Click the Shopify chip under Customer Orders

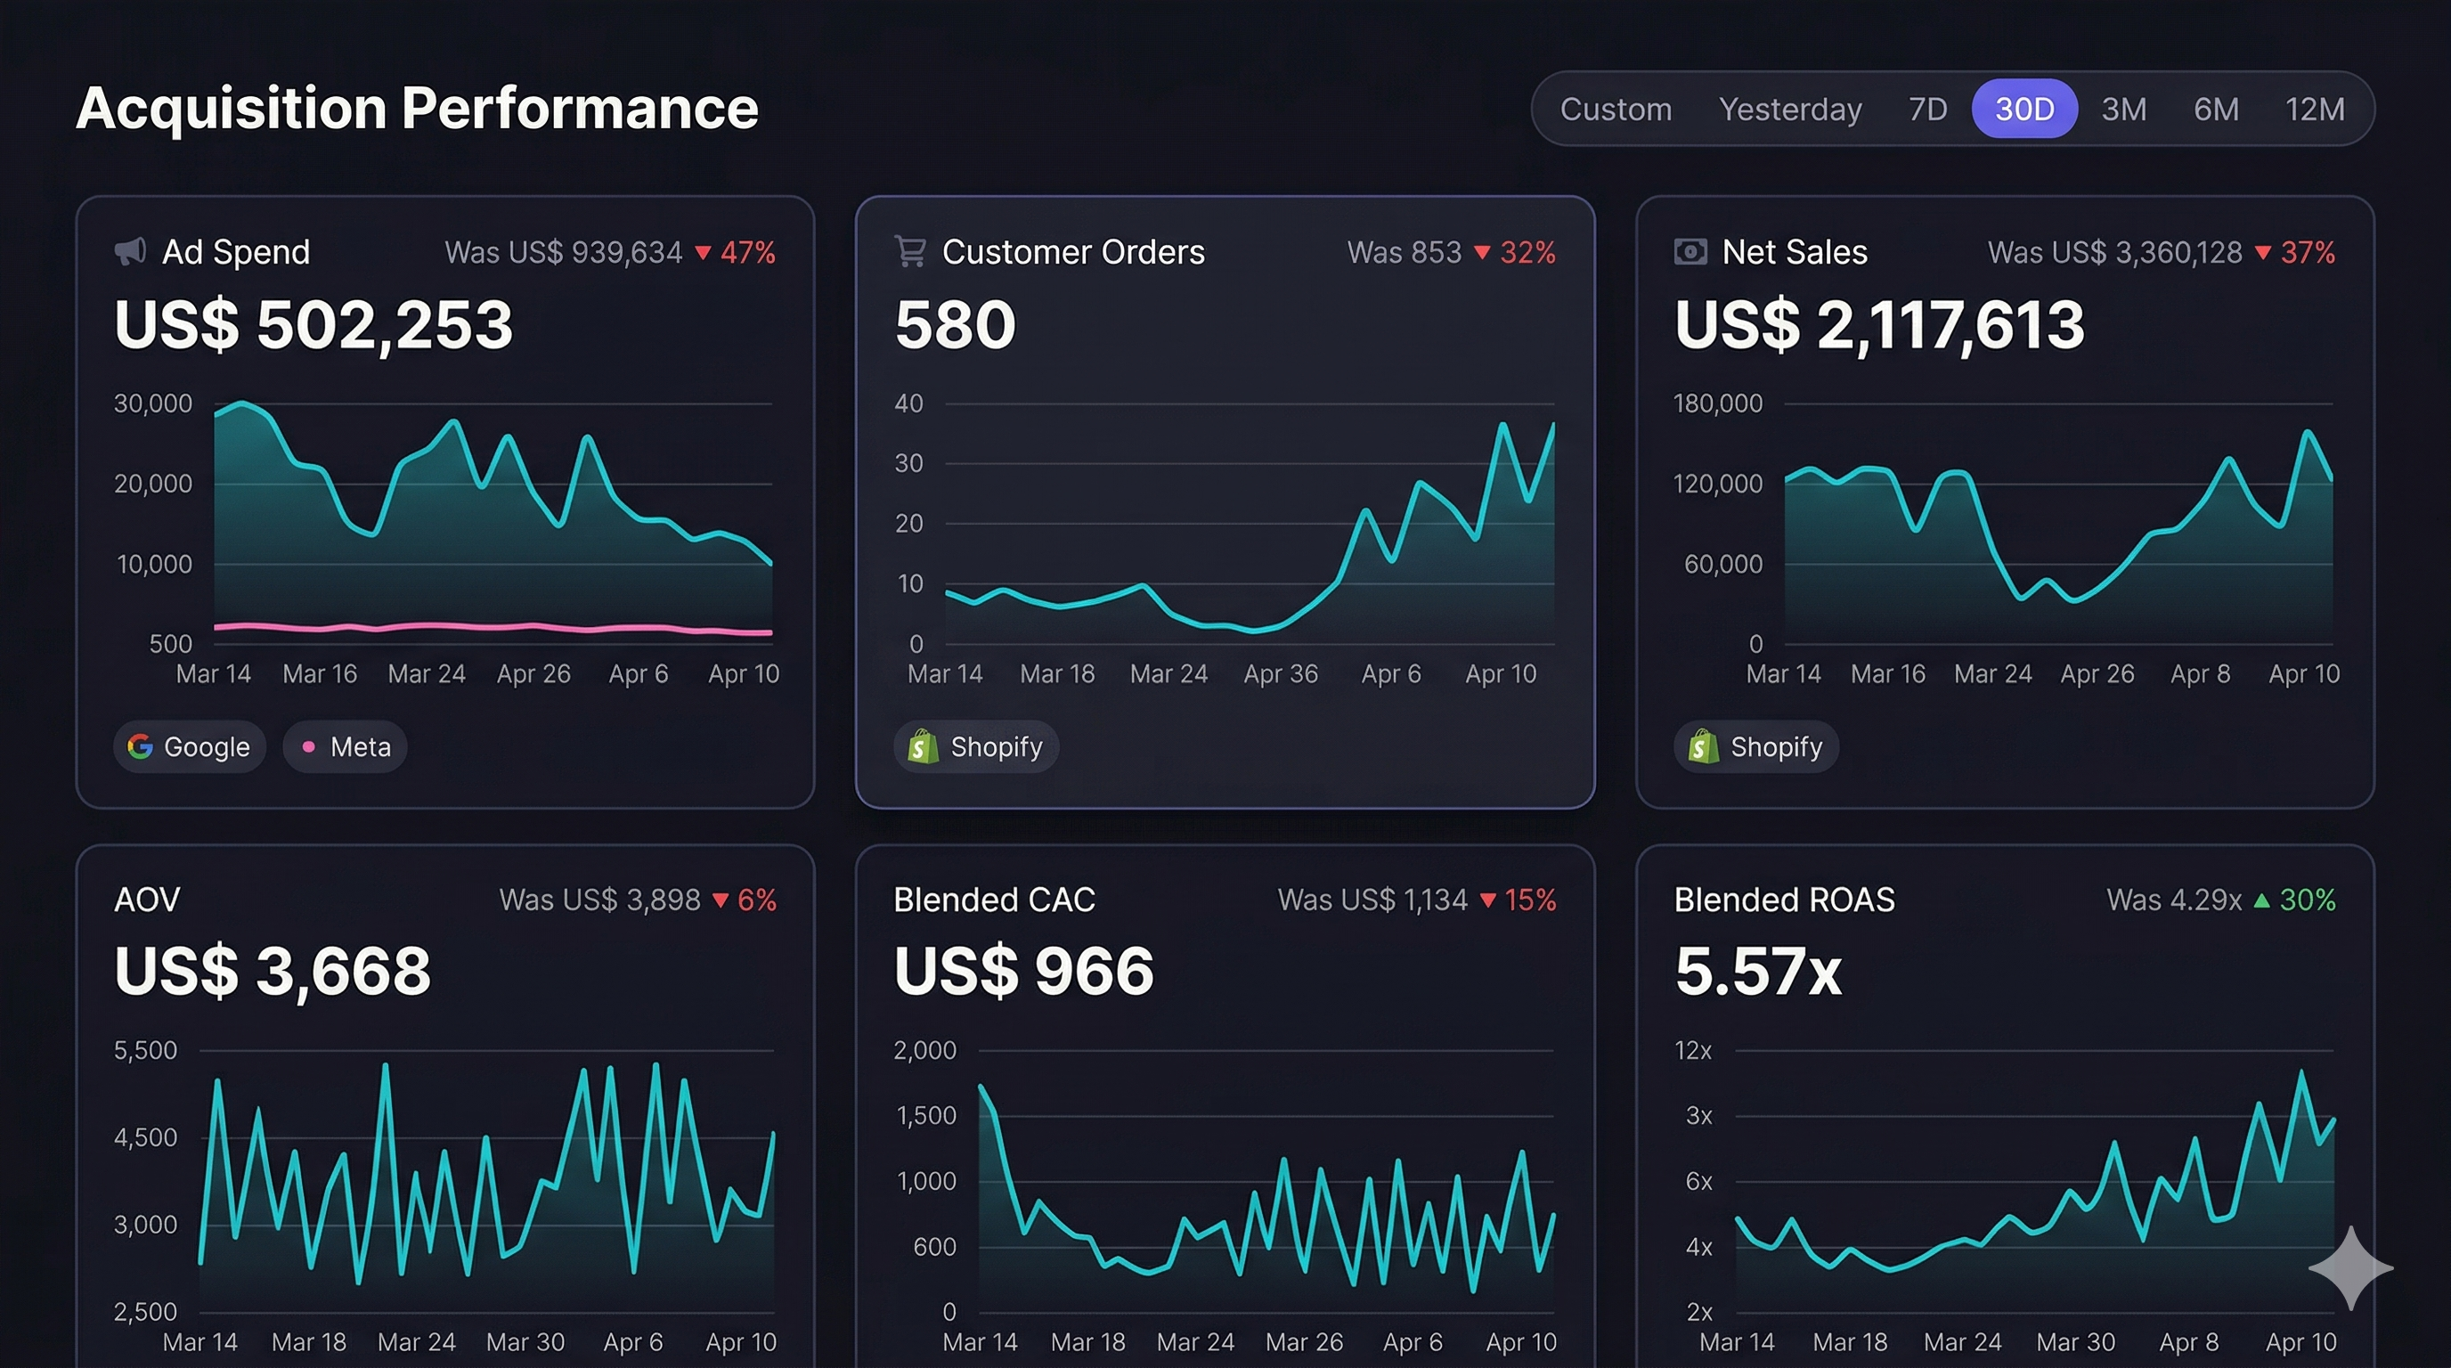click(975, 746)
